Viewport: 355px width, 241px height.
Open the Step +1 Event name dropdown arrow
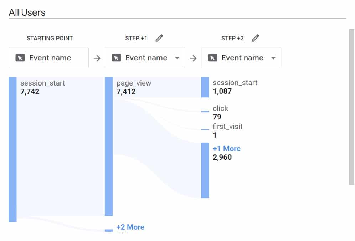point(177,58)
